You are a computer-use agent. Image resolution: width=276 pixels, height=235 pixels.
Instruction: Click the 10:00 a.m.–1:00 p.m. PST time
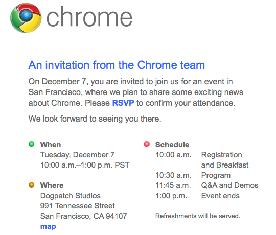(x=85, y=165)
